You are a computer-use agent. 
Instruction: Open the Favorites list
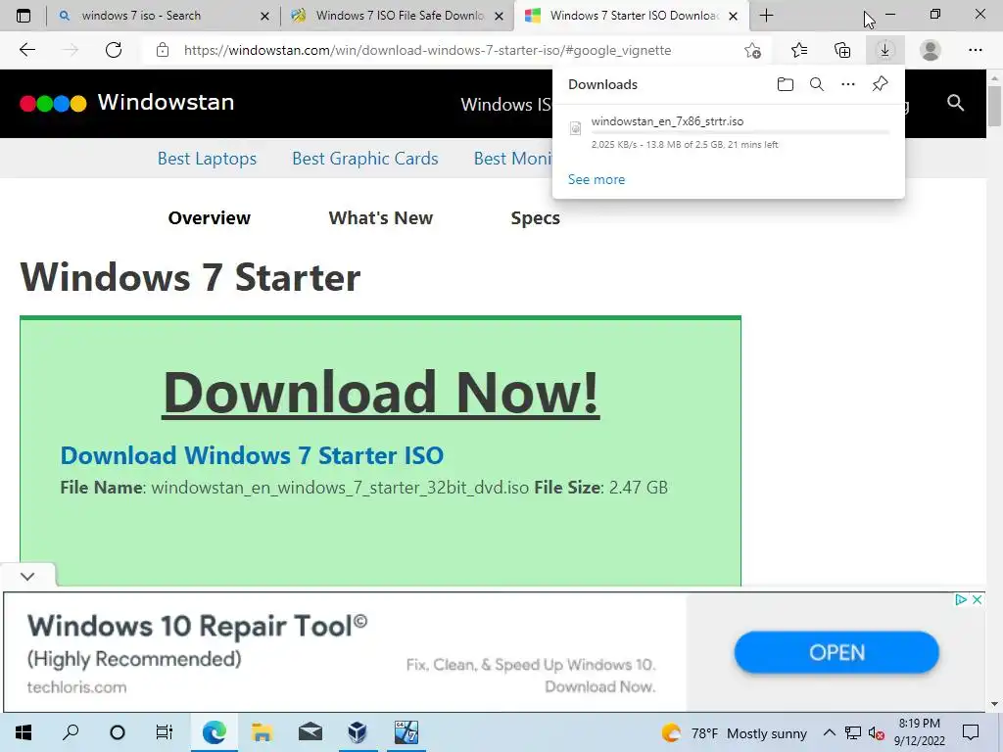pyautogui.click(x=799, y=50)
